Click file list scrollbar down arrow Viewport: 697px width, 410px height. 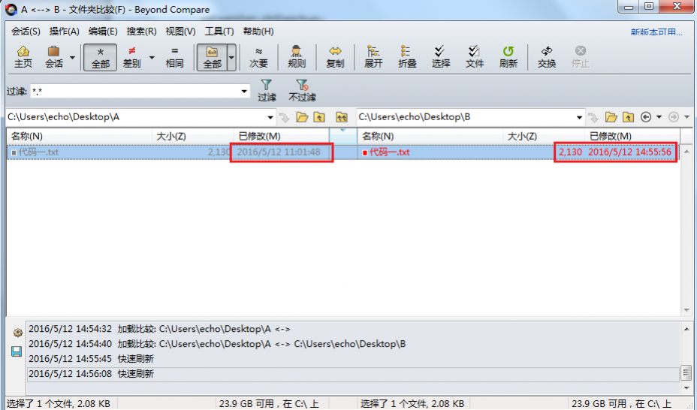686,310
